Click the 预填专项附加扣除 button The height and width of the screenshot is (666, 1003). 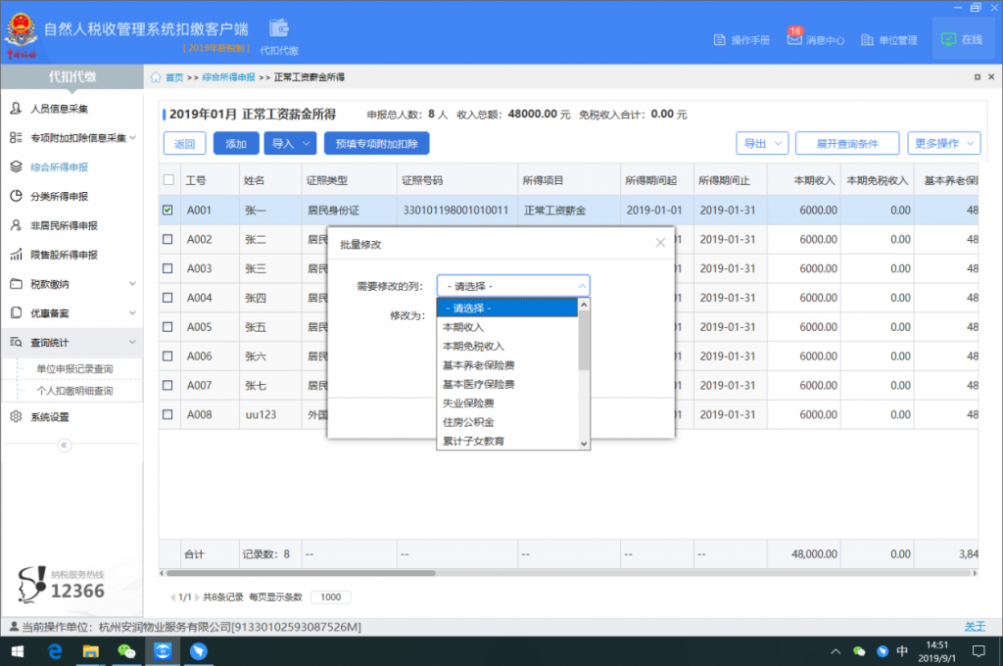click(x=376, y=144)
